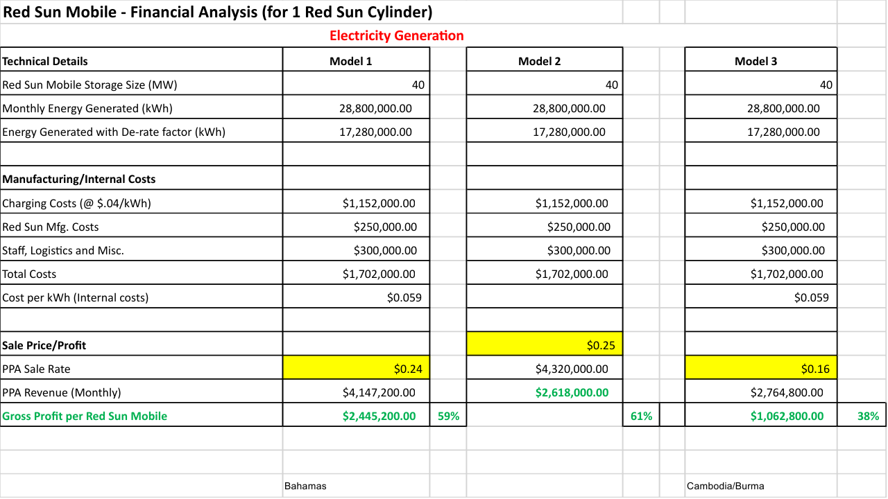This screenshot has width=888, height=499.
Task: Click Model 1 Cost per kWh $0.059 cell
Action: [357, 297]
